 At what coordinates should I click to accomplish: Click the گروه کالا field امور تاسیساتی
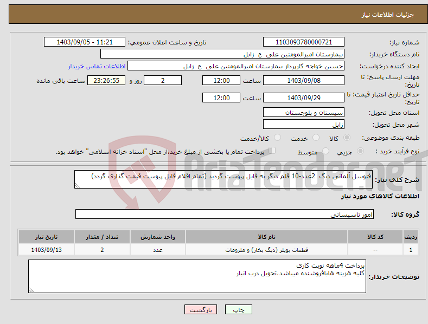pos(225,214)
